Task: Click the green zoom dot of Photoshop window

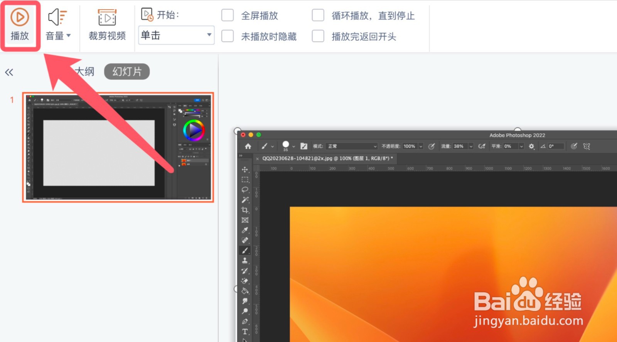Action: tap(259, 135)
